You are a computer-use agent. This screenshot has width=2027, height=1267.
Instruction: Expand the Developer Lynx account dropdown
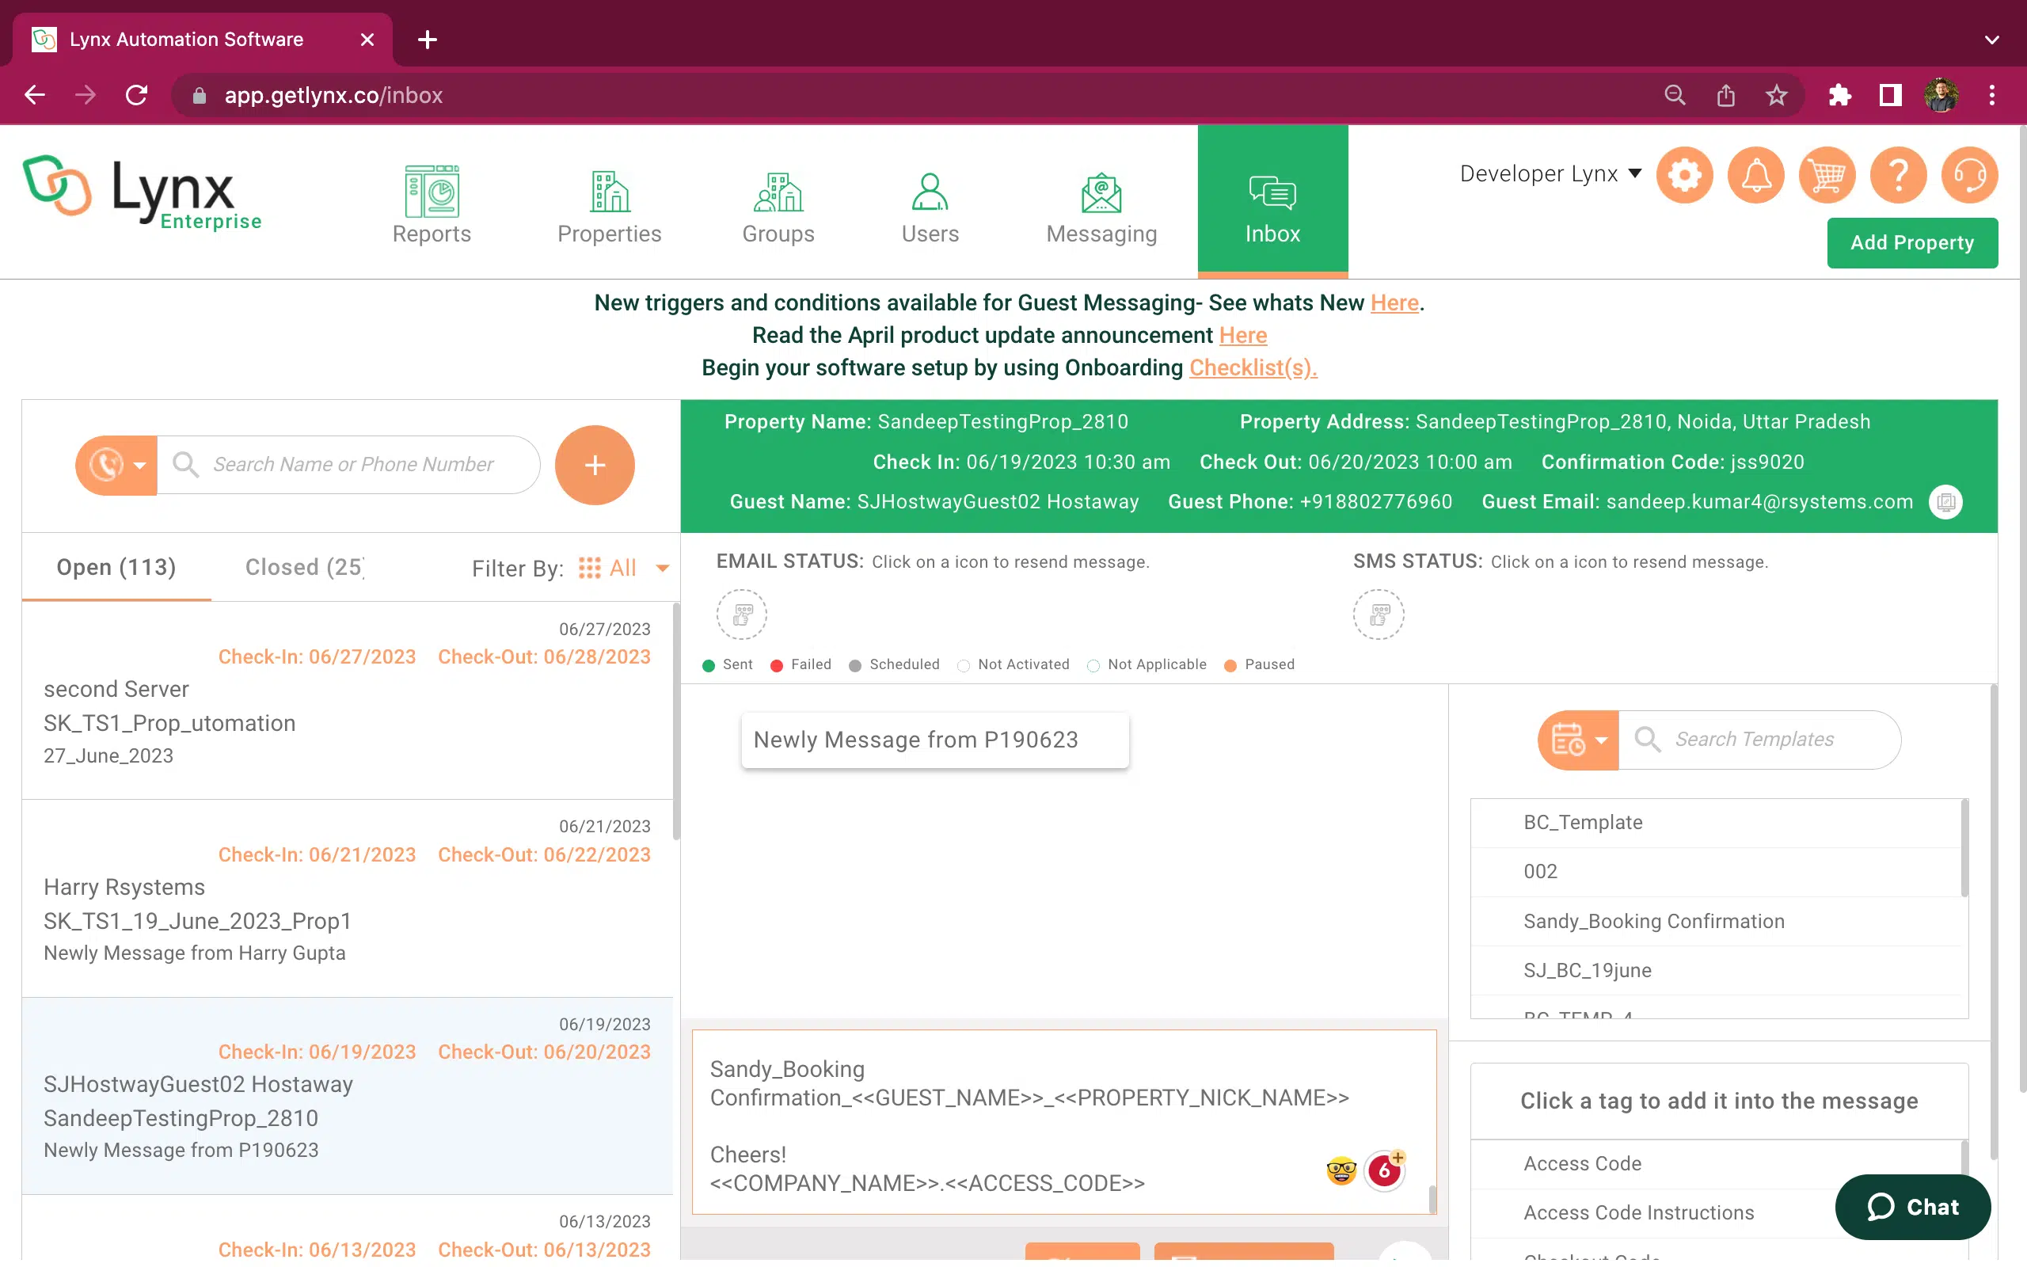pos(1550,173)
